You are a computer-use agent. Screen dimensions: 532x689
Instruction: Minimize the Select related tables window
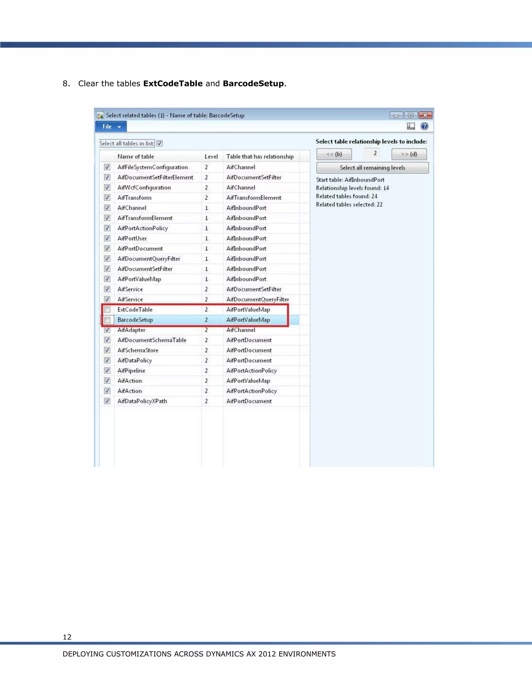point(396,115)
